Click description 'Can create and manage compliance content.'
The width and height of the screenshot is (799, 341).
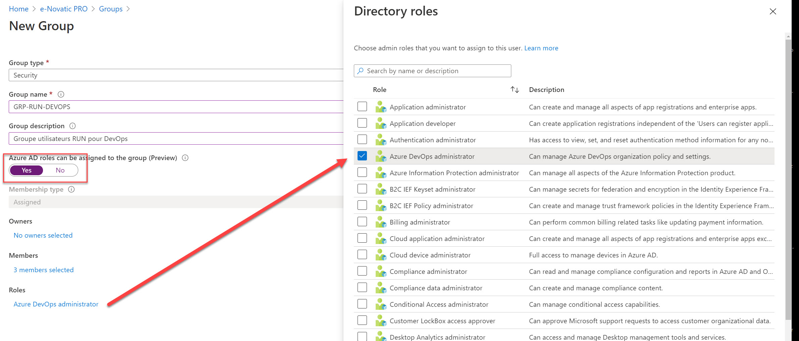[x=596, y=288]
